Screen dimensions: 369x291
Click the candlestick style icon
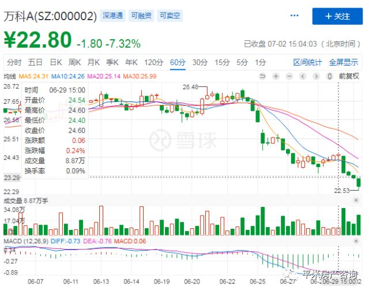coord(330,76)
